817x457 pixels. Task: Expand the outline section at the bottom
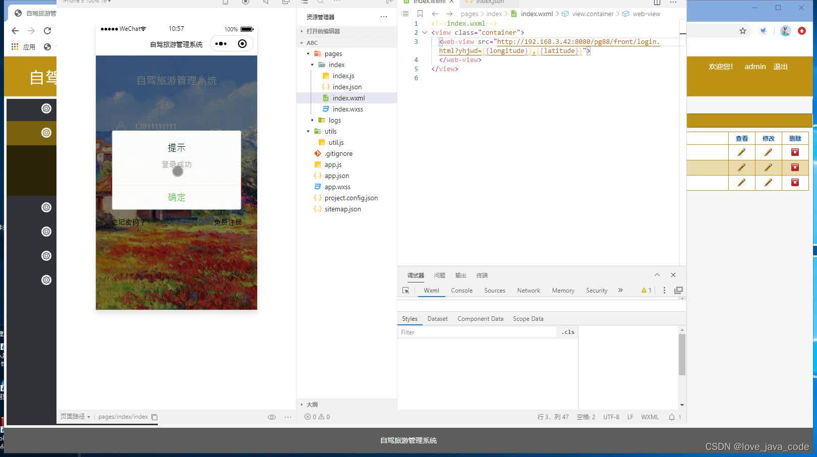[302, 405]
